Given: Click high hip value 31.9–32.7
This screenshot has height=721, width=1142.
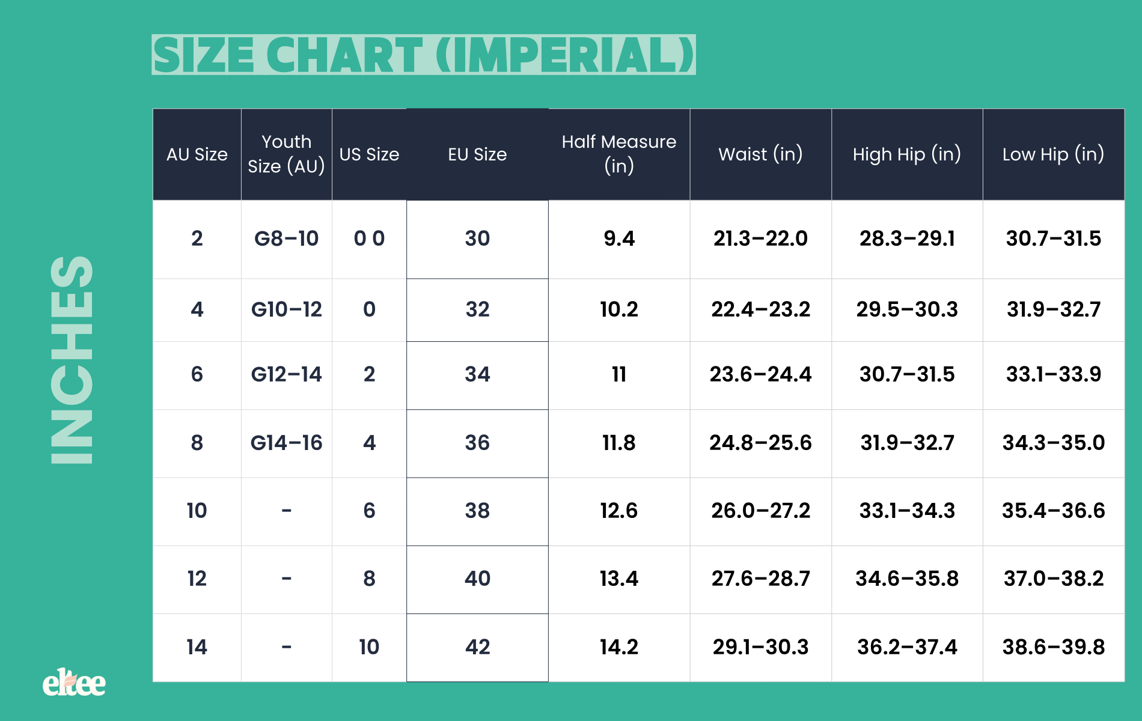Looking at the screenshot, I should pos(907,443).
